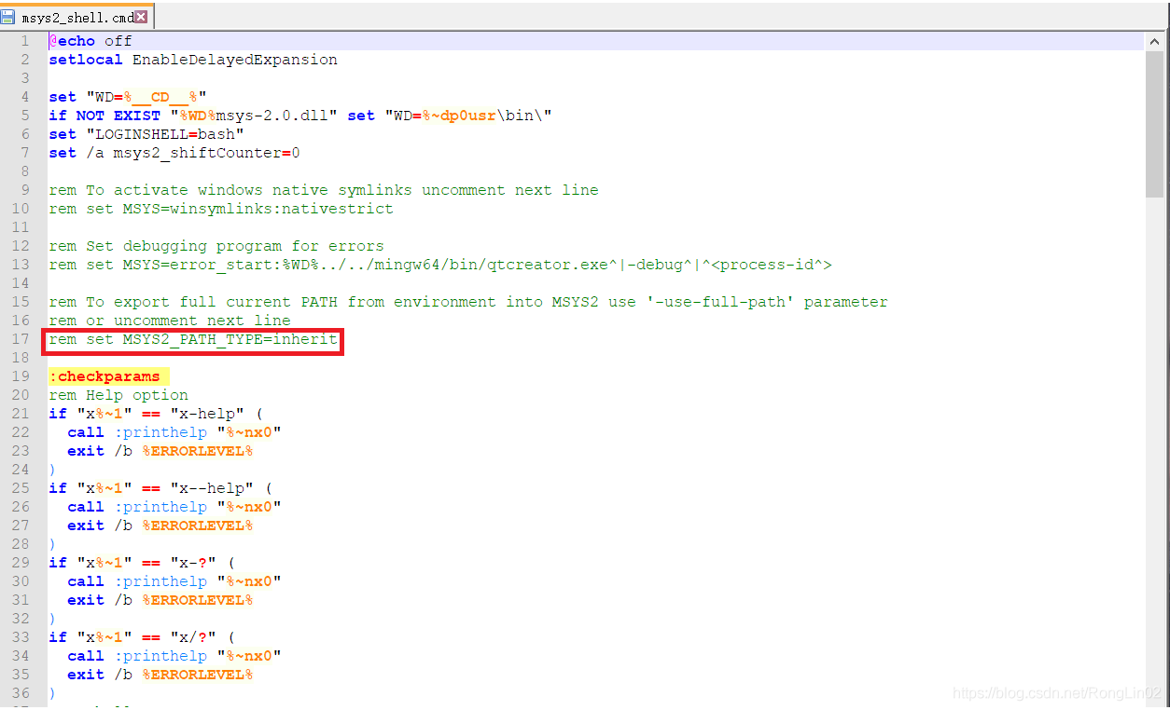Click line number 1 in the margin
Viewport: 1170px width, 710px height.
(25, 41)
